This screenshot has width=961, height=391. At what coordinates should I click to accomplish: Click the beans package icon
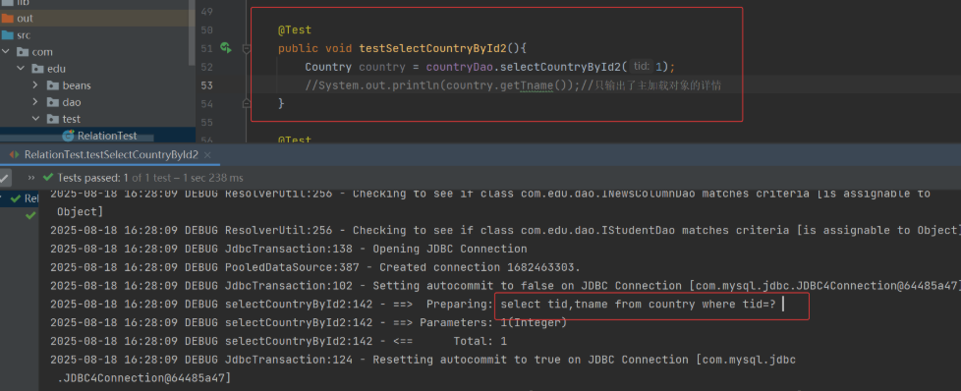point(53,85)
